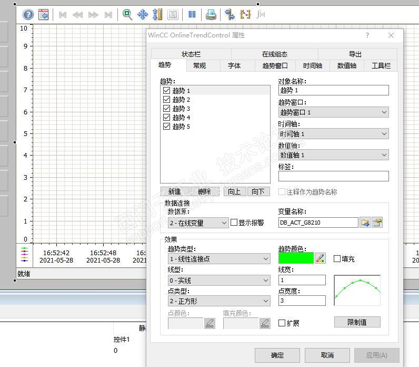The image size is (419, 367).
Task: Switch to the 时间轴 tab
Action: [312, 65]
